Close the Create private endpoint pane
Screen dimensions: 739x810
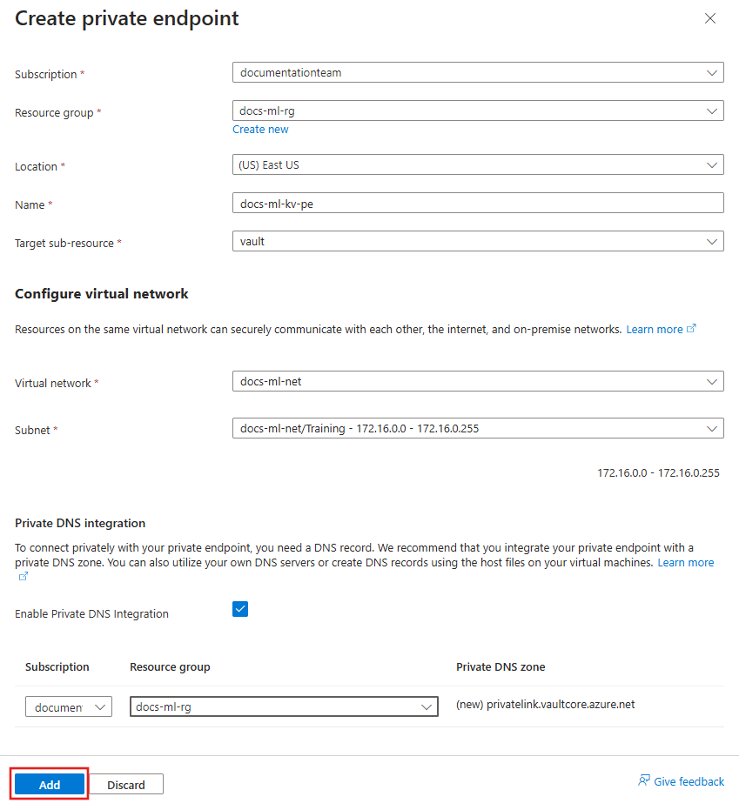(710, 17)
